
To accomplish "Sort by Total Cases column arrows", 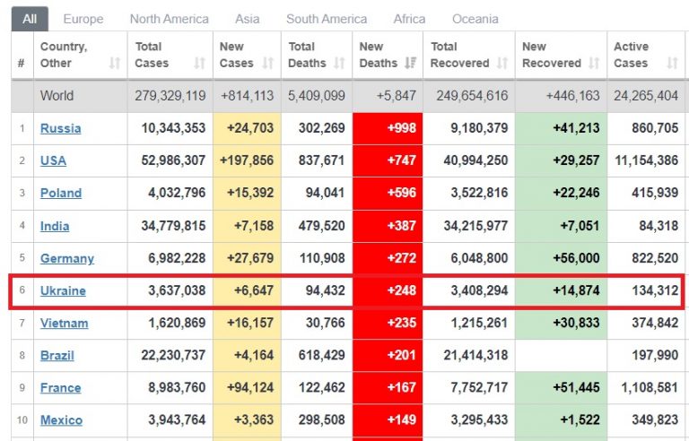I will point(200,64).
